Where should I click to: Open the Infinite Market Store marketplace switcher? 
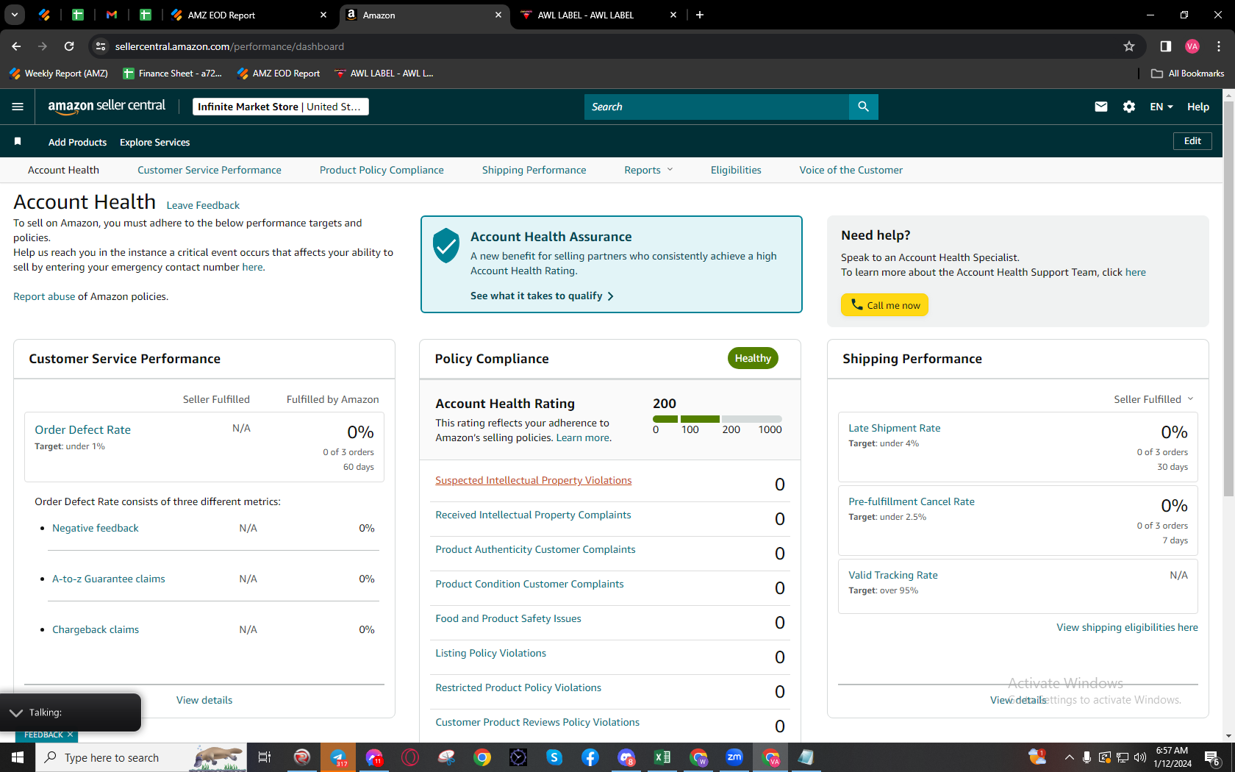pos(280,107)
